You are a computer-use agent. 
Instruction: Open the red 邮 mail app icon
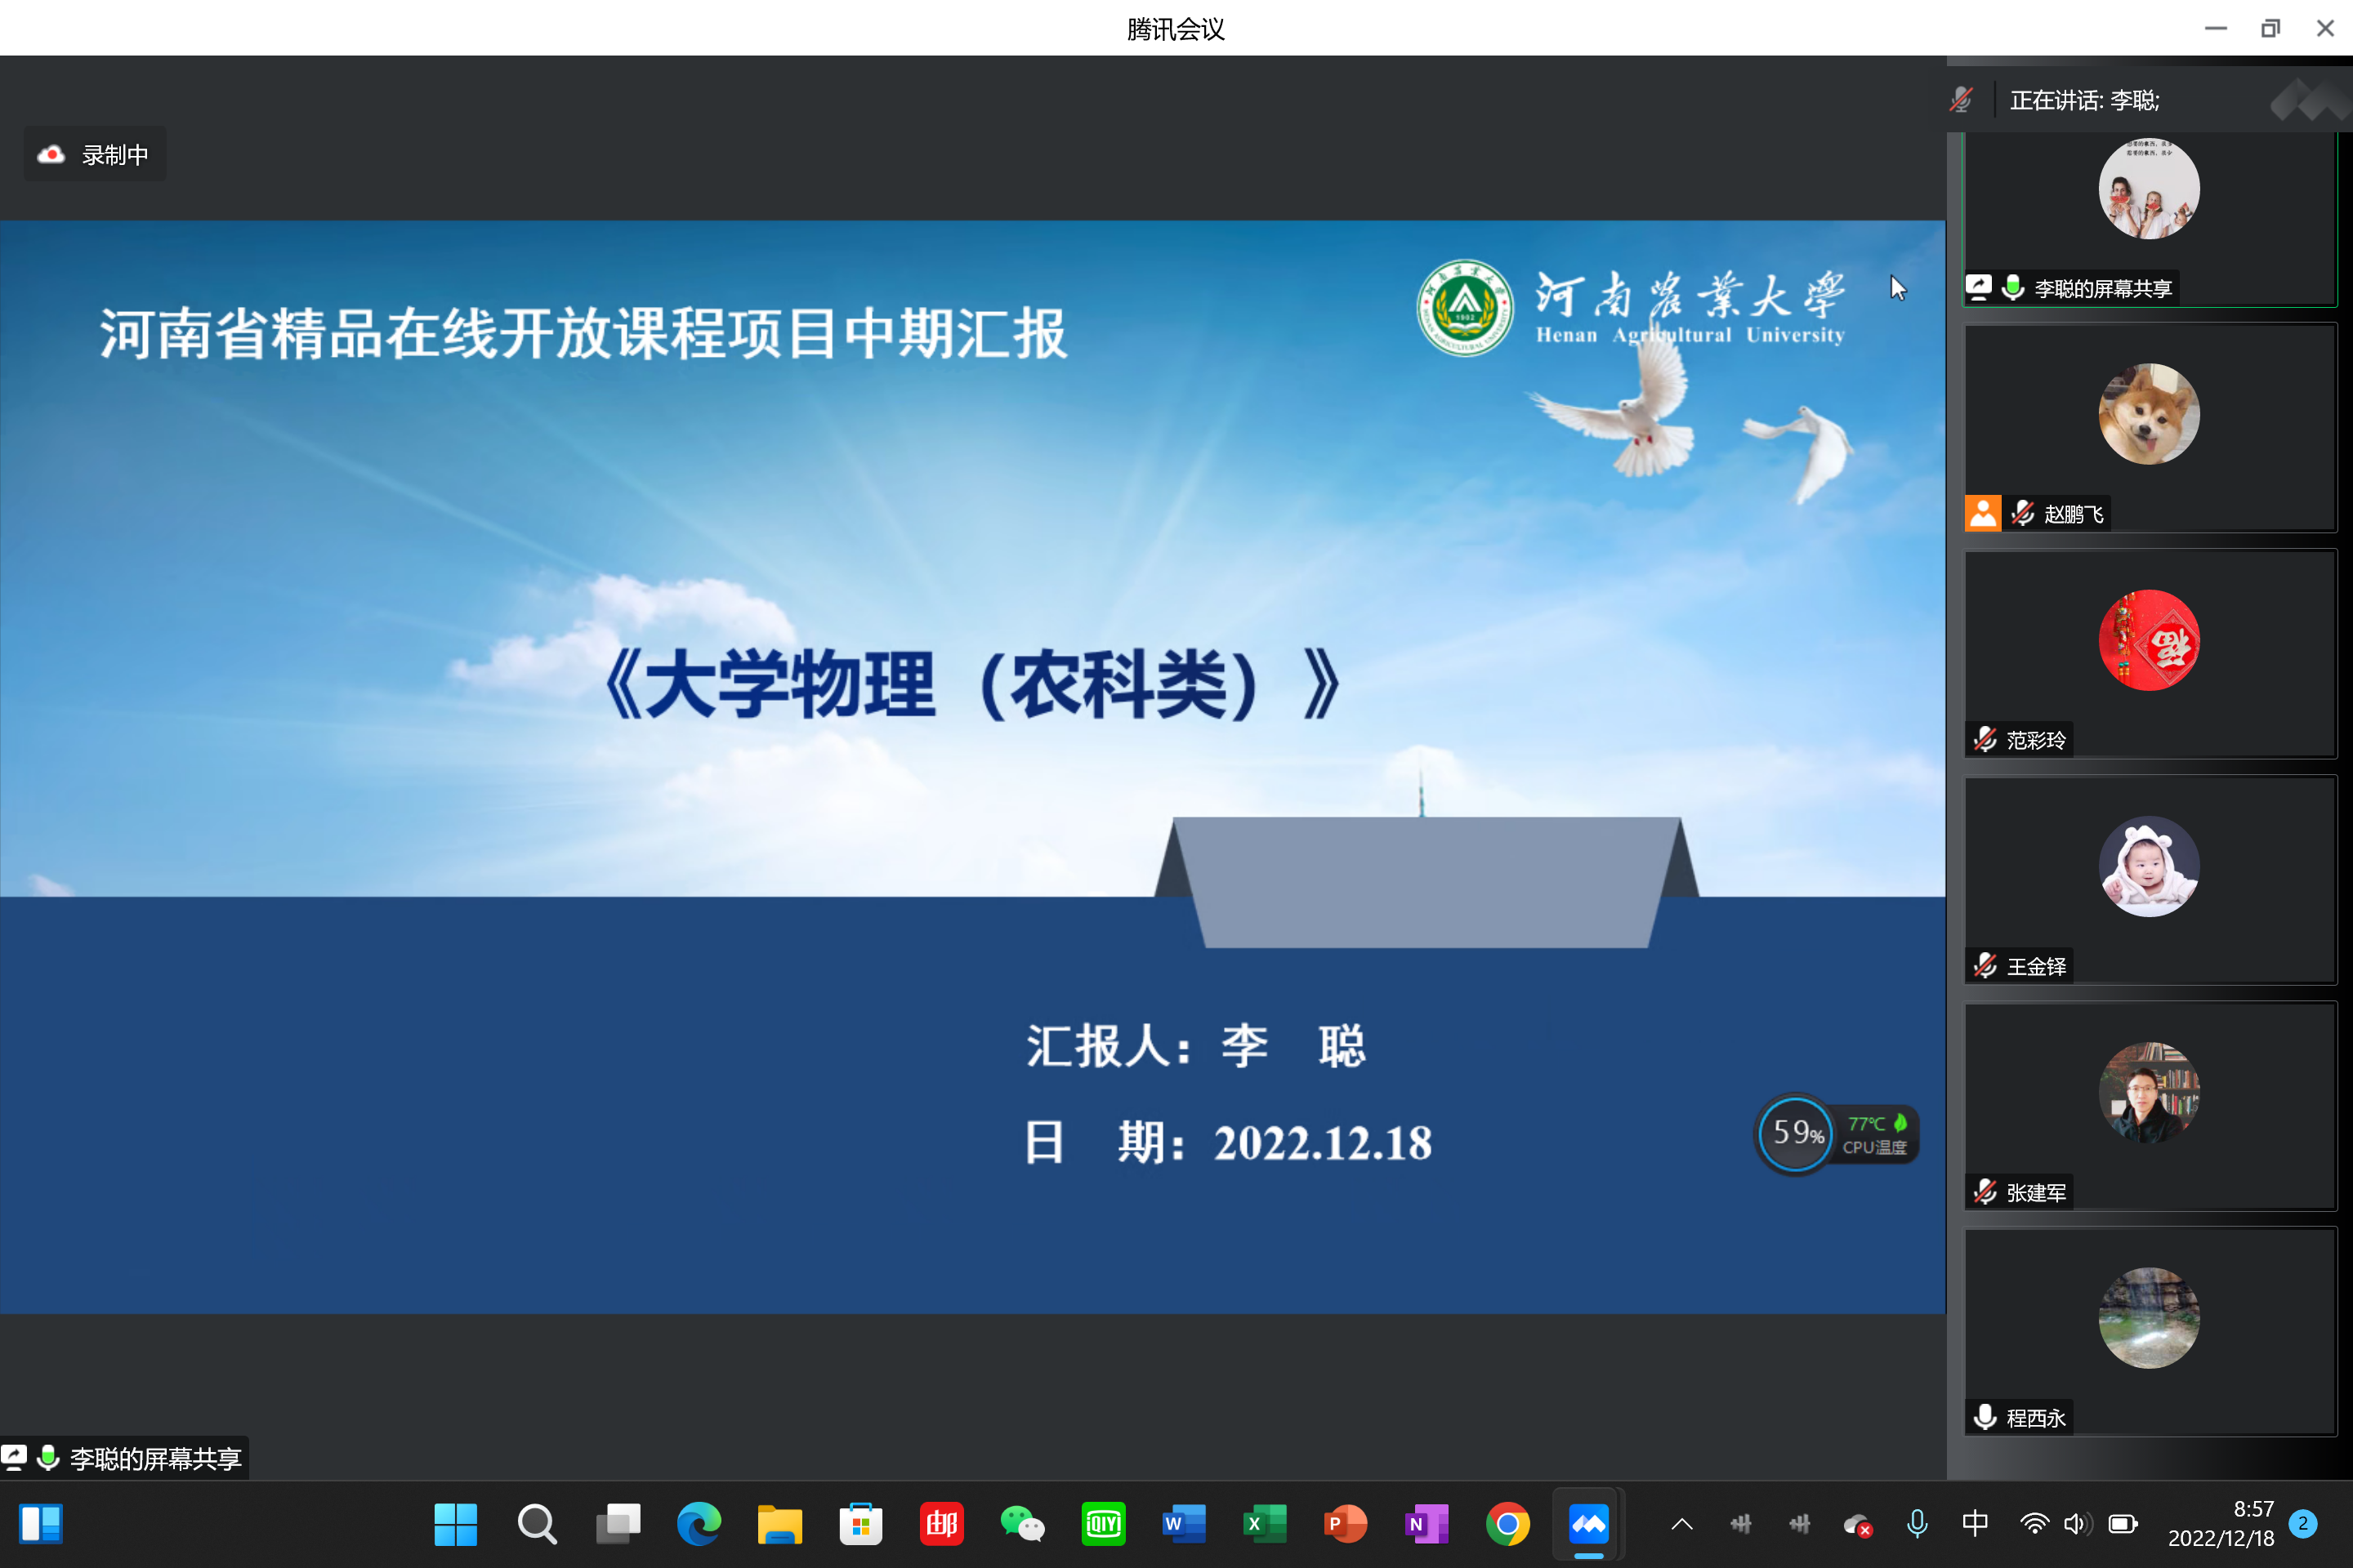tap(941, 1524)
